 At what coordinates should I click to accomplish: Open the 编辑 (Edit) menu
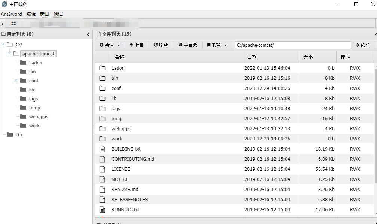31,14
